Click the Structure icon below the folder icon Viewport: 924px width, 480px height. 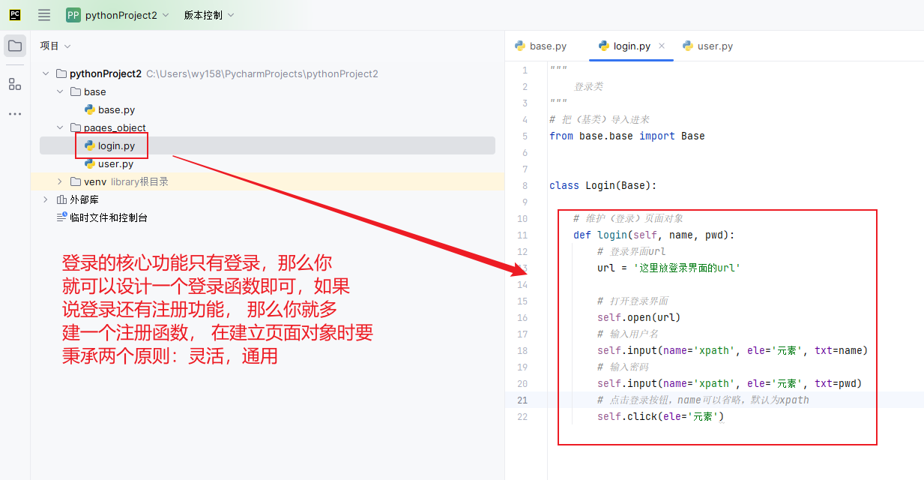[15, 84]
